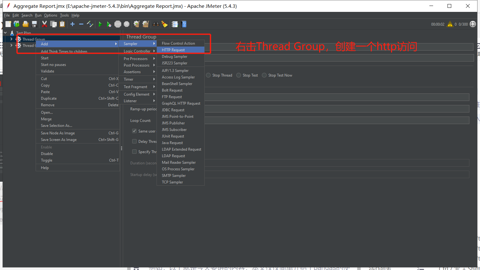This screenshot has width=480, height=270.
Task: Open the Pre Processors submenu
Action: pyautogui.click(x=137, y=59)
